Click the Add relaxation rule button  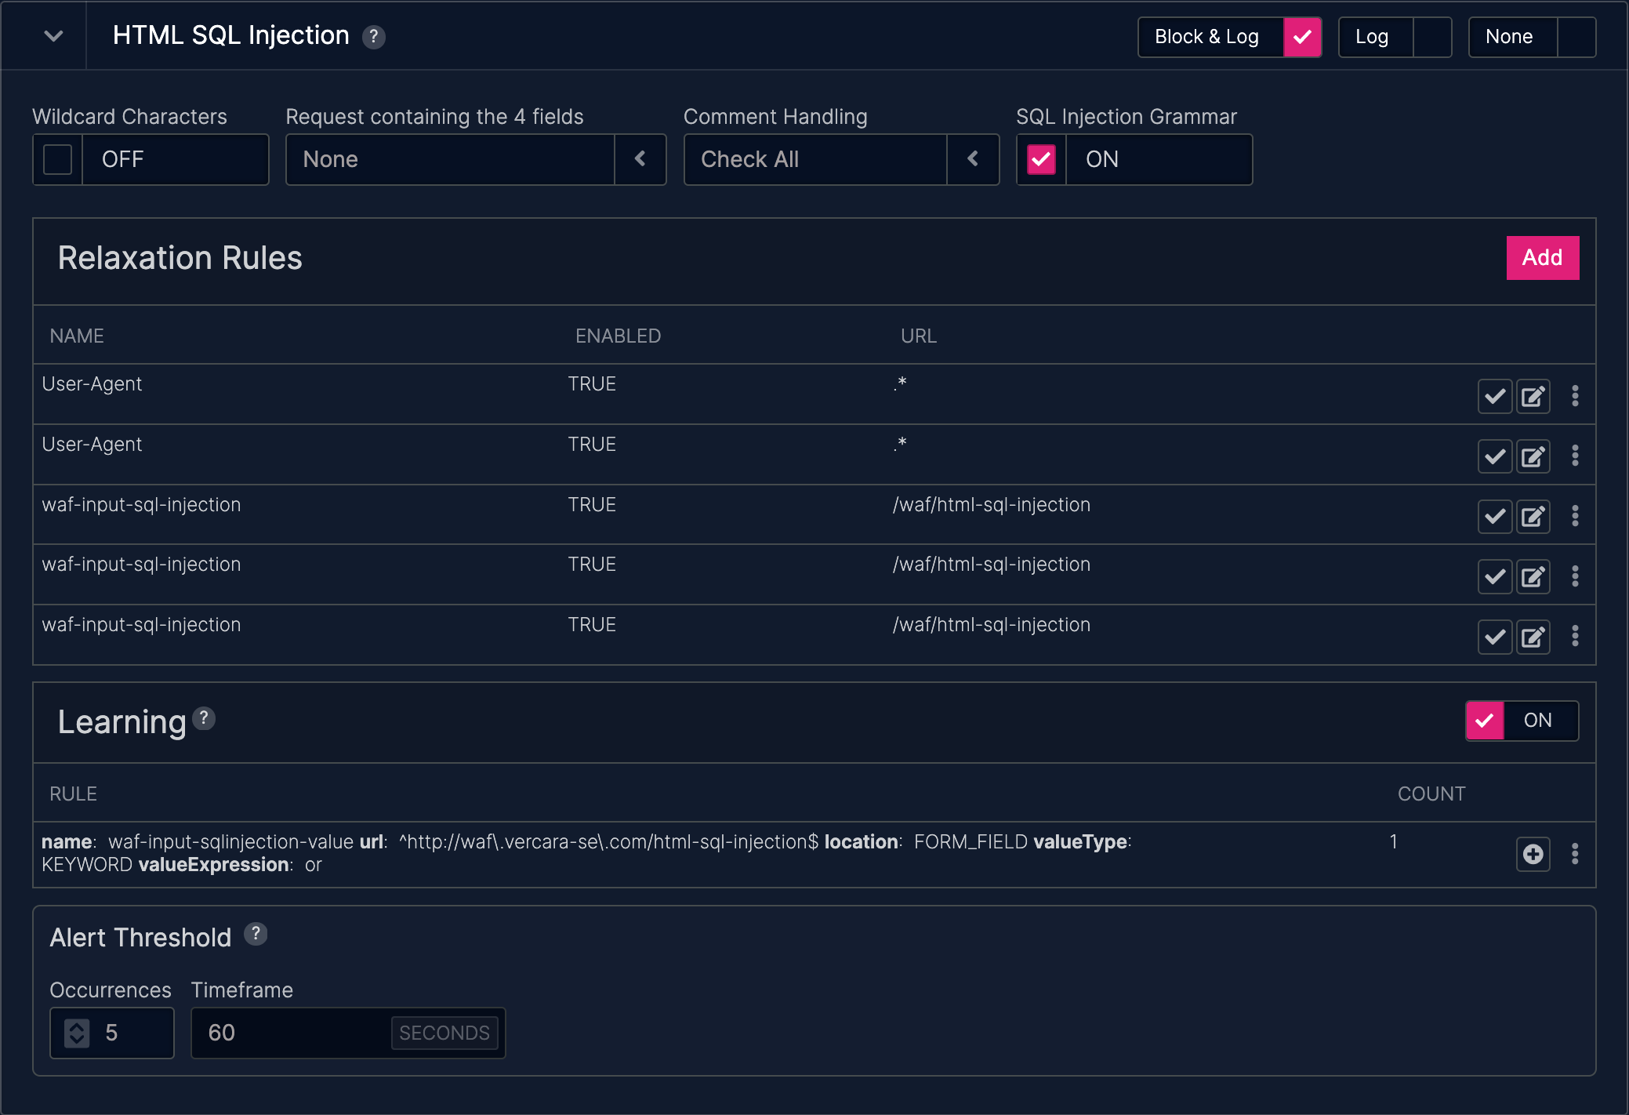[x=1541, y=258]
